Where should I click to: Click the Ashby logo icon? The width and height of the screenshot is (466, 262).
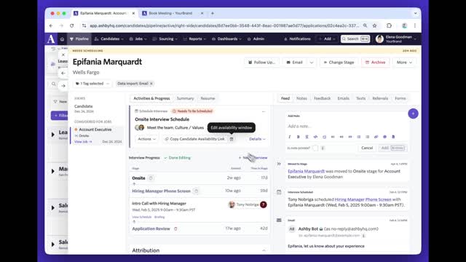pos(51,39)
